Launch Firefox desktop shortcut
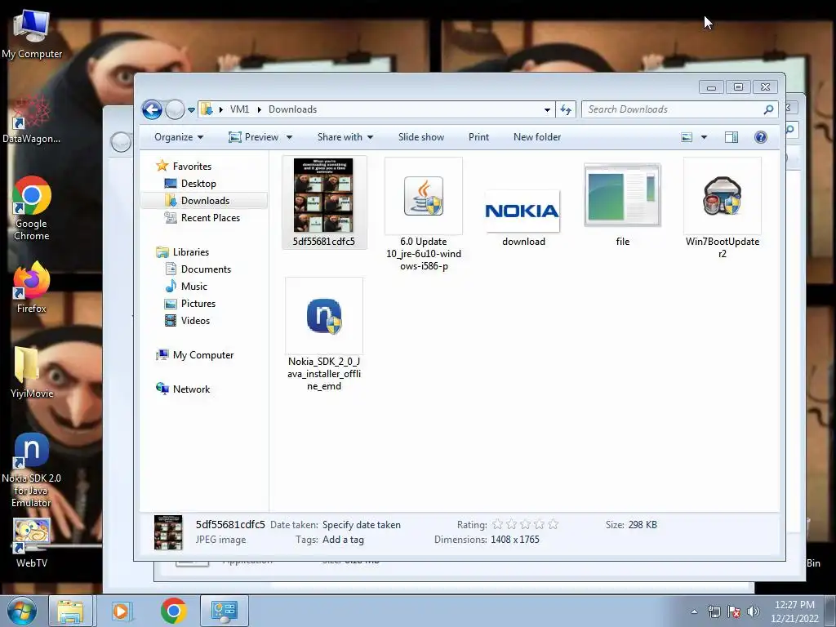The width and height of the screenshot is (836, 627). pyautogui.click(x=32, y=287)
